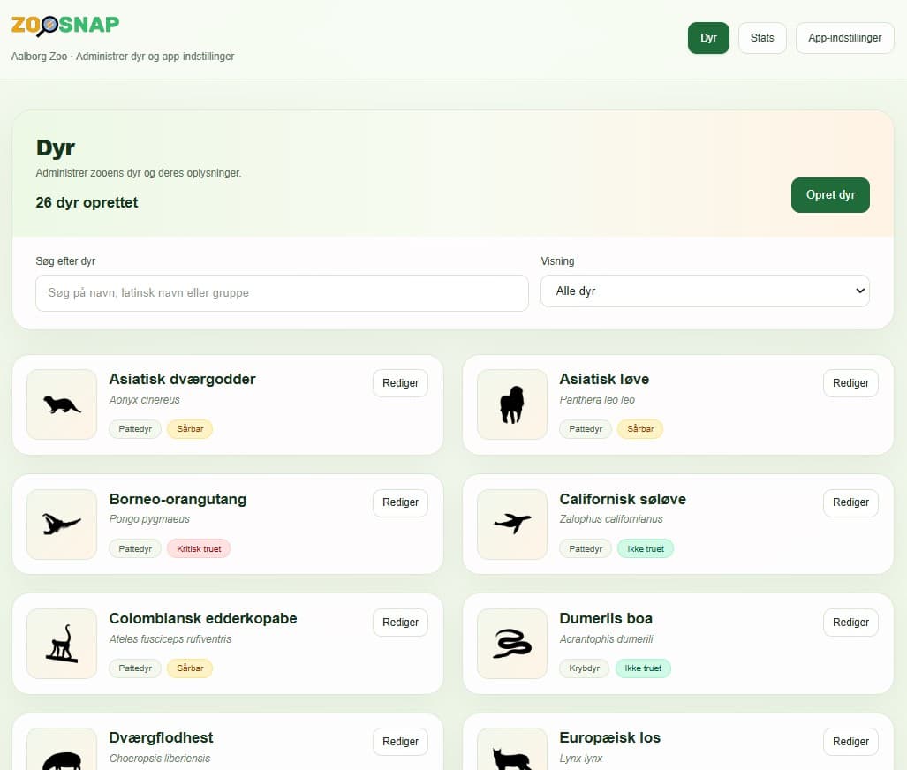
Task: Click the Europæisk los lynx icon
Action: pyautogui.click(x=512, y=750)
